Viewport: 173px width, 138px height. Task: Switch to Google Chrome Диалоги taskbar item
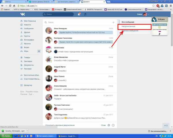pyautogui.click(x=67, y=136)
